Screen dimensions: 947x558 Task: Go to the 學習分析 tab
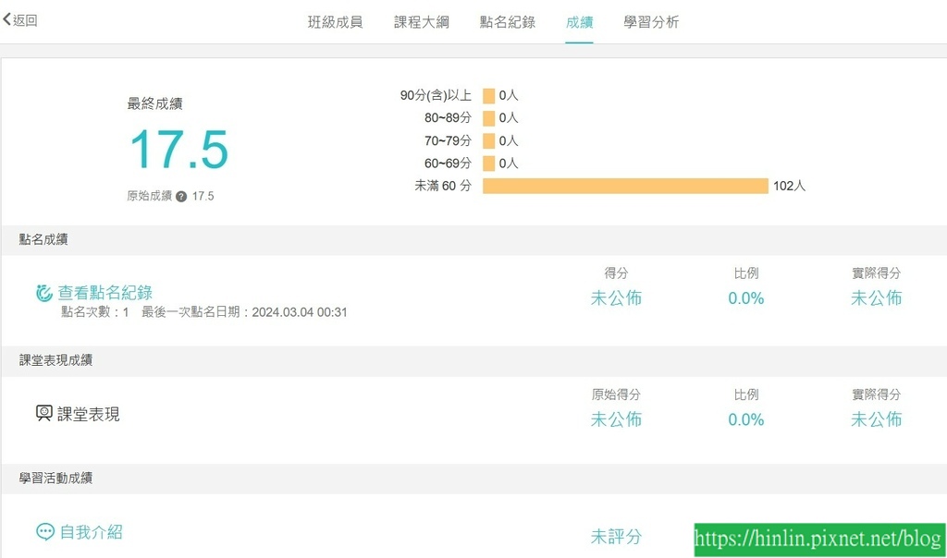(651, 22)
